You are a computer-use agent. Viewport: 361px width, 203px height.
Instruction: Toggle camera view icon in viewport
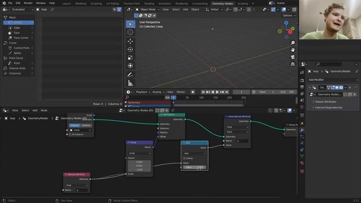pyautogui.click(x=293, y=57)
